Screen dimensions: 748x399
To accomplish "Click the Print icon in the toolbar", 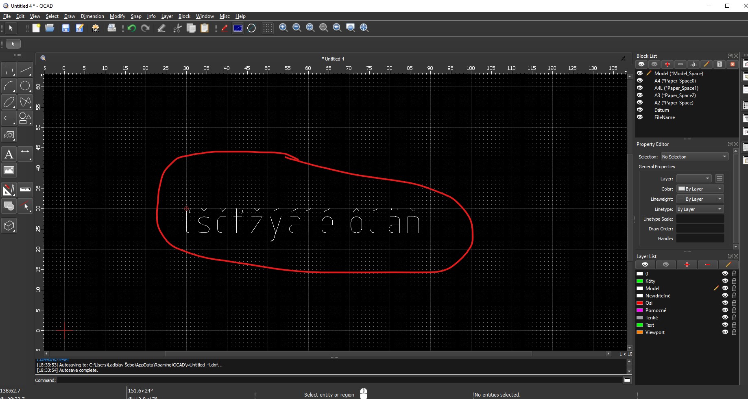I will (x=111, y=28).
